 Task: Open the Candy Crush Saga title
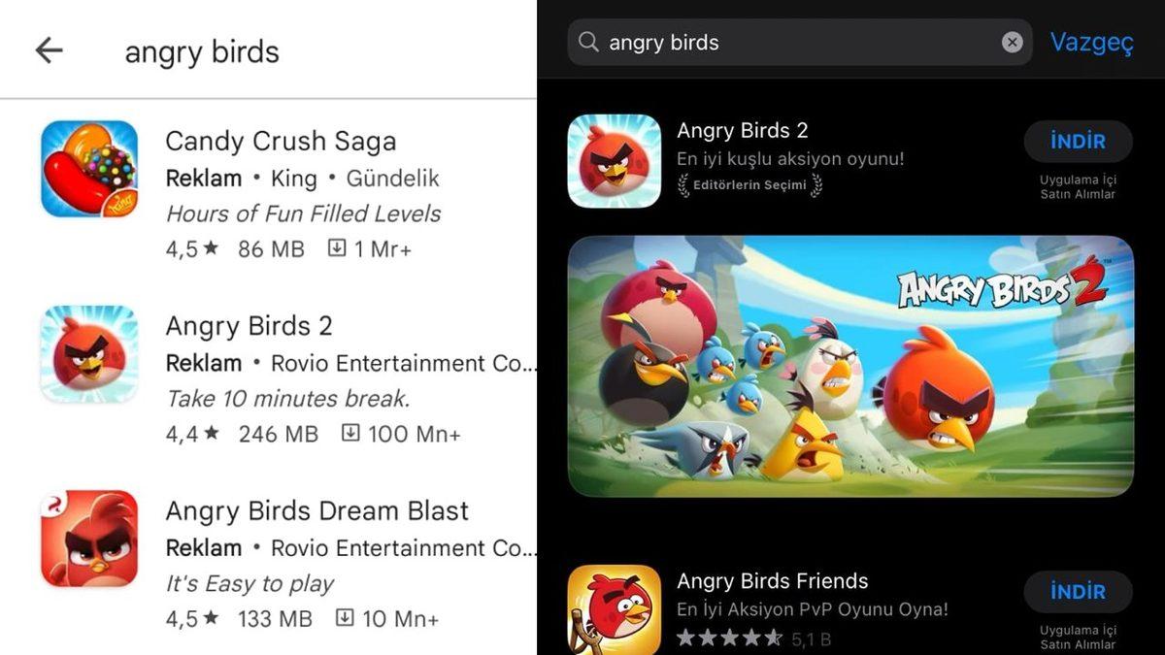click(281, 142)
